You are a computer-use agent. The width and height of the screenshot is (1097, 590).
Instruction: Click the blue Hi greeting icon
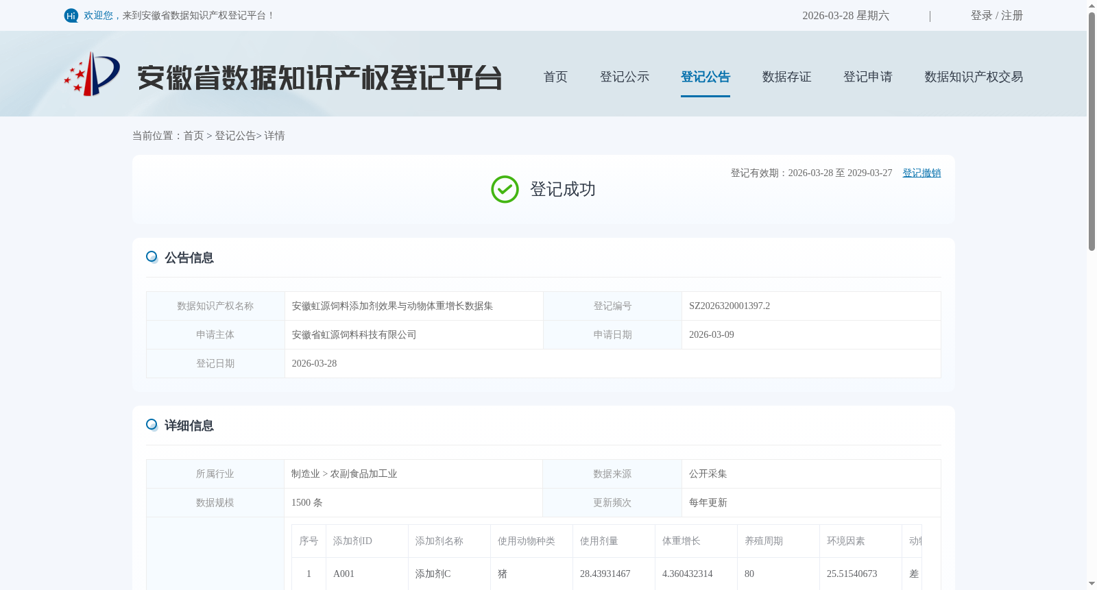[71, 16]
